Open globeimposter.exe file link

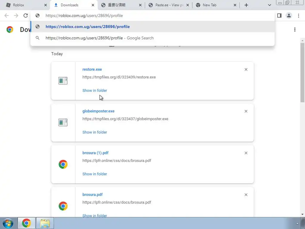(x=98, y=111)
